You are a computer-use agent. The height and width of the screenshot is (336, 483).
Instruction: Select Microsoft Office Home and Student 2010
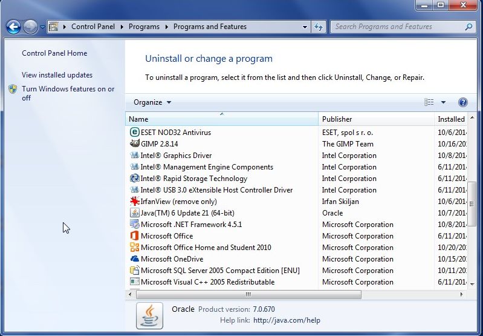click(206, 248)
